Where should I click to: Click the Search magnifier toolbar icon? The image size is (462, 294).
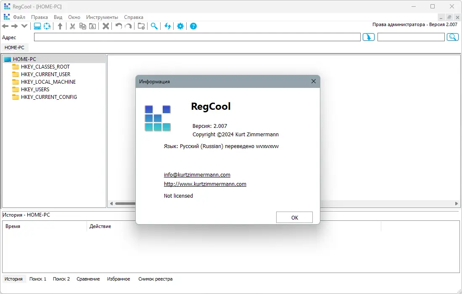pos(154,26)
